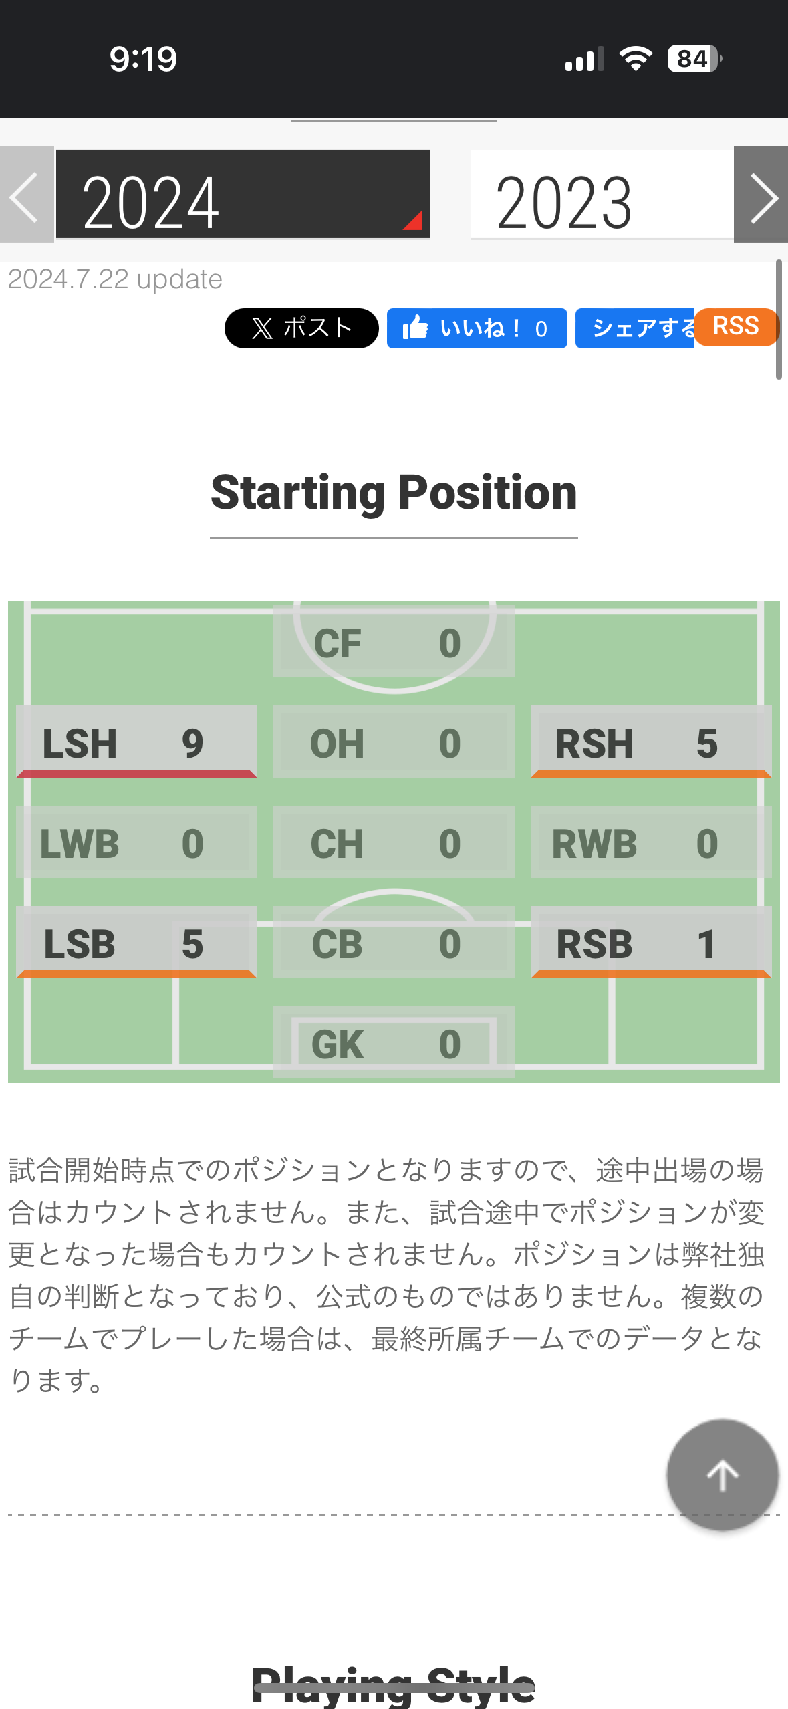Open the orange RSS feed button
The width and height of the screenshot is (788, 1709).
click(x=736, y=327)
